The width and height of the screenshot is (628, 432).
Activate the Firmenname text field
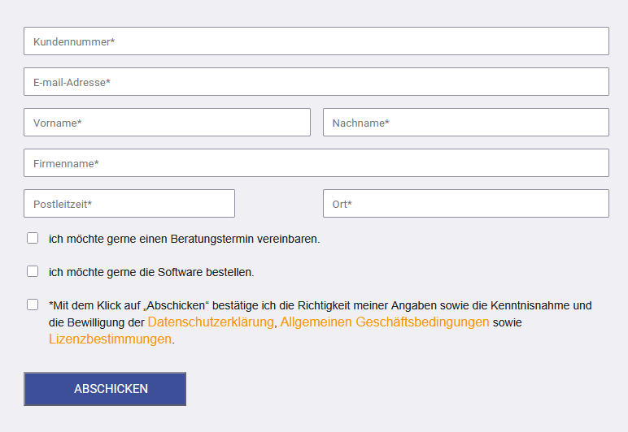pos(316,163)
